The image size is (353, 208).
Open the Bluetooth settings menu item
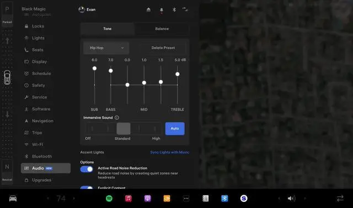42,156
